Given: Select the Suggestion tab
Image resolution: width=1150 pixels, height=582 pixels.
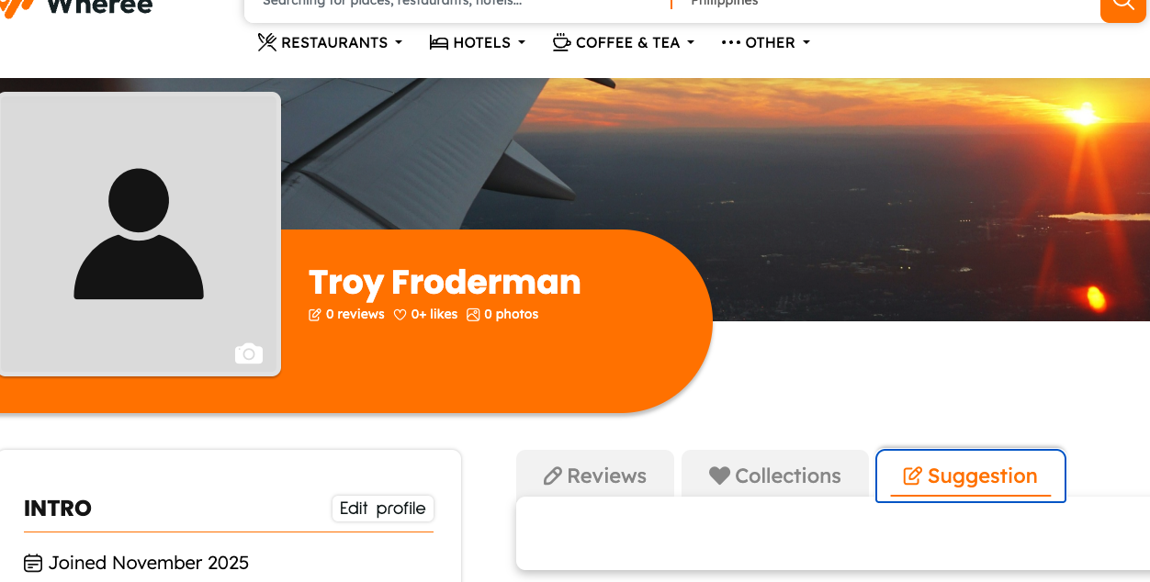Looking at the screenshot, I should click(x=971, y=476).
